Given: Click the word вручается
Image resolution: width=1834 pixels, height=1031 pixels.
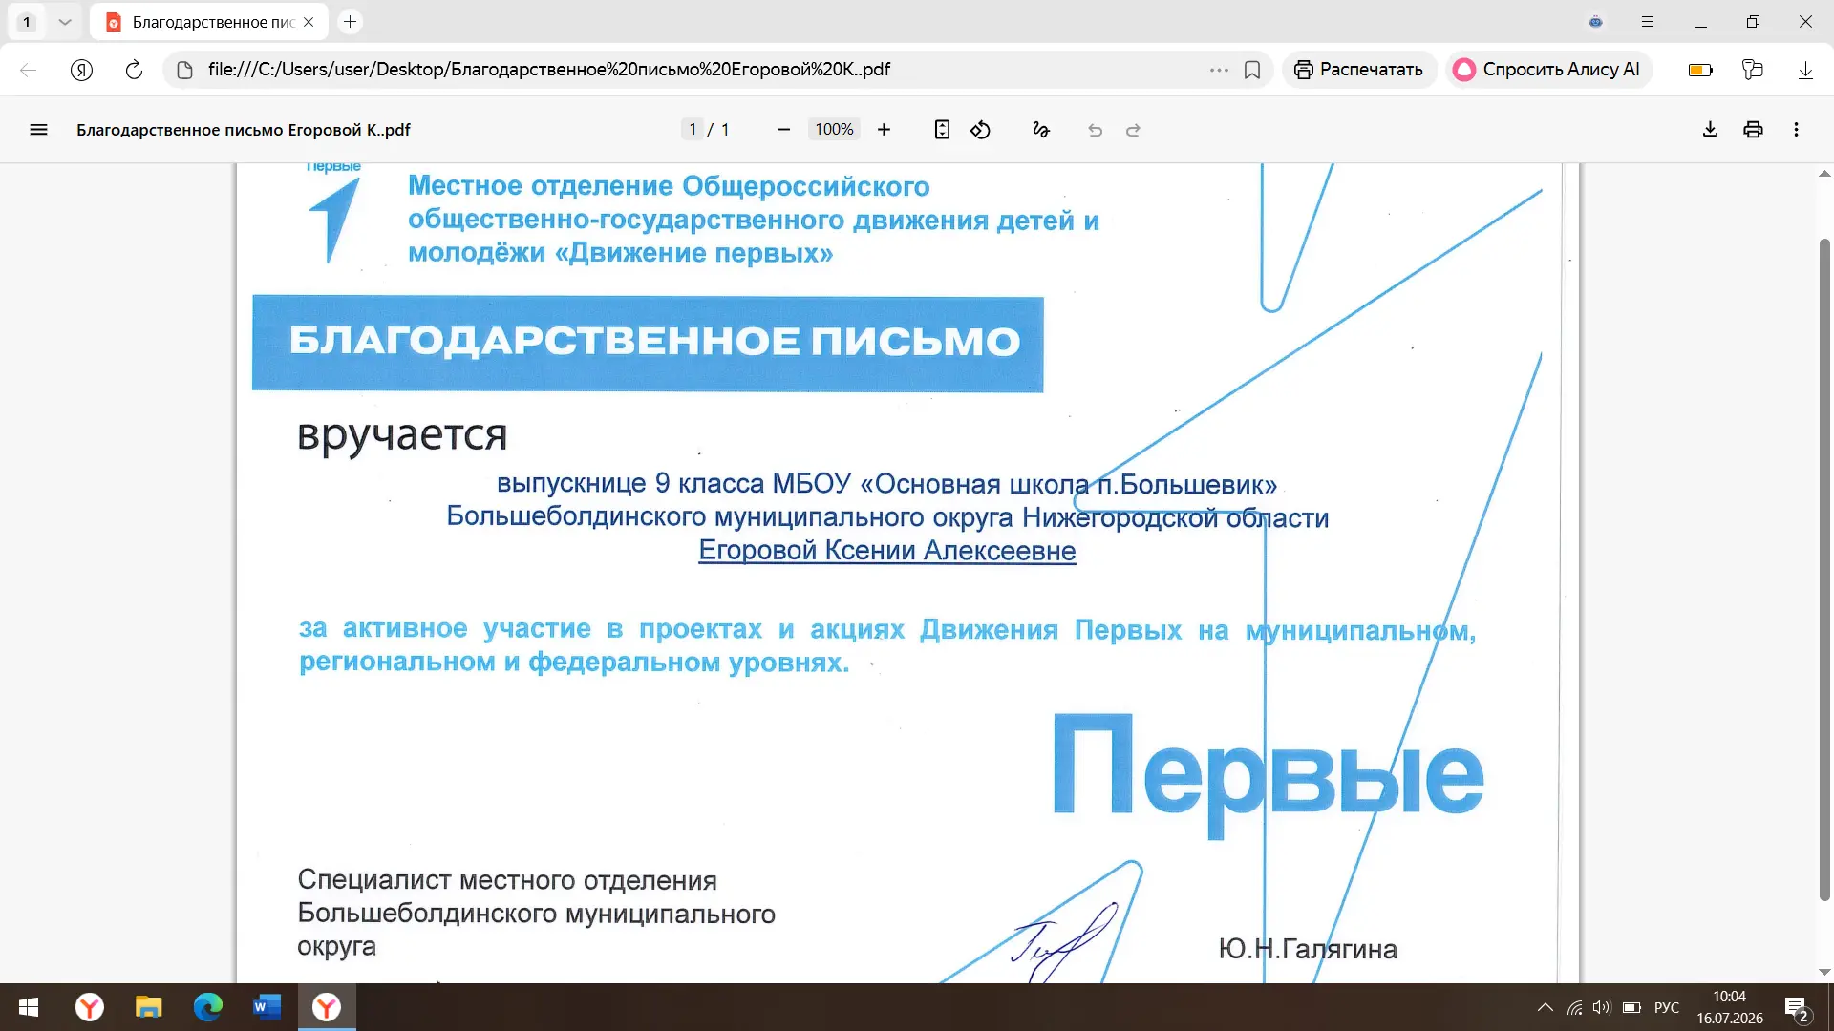Looking at the screenshot, I should tap(402, 435).
